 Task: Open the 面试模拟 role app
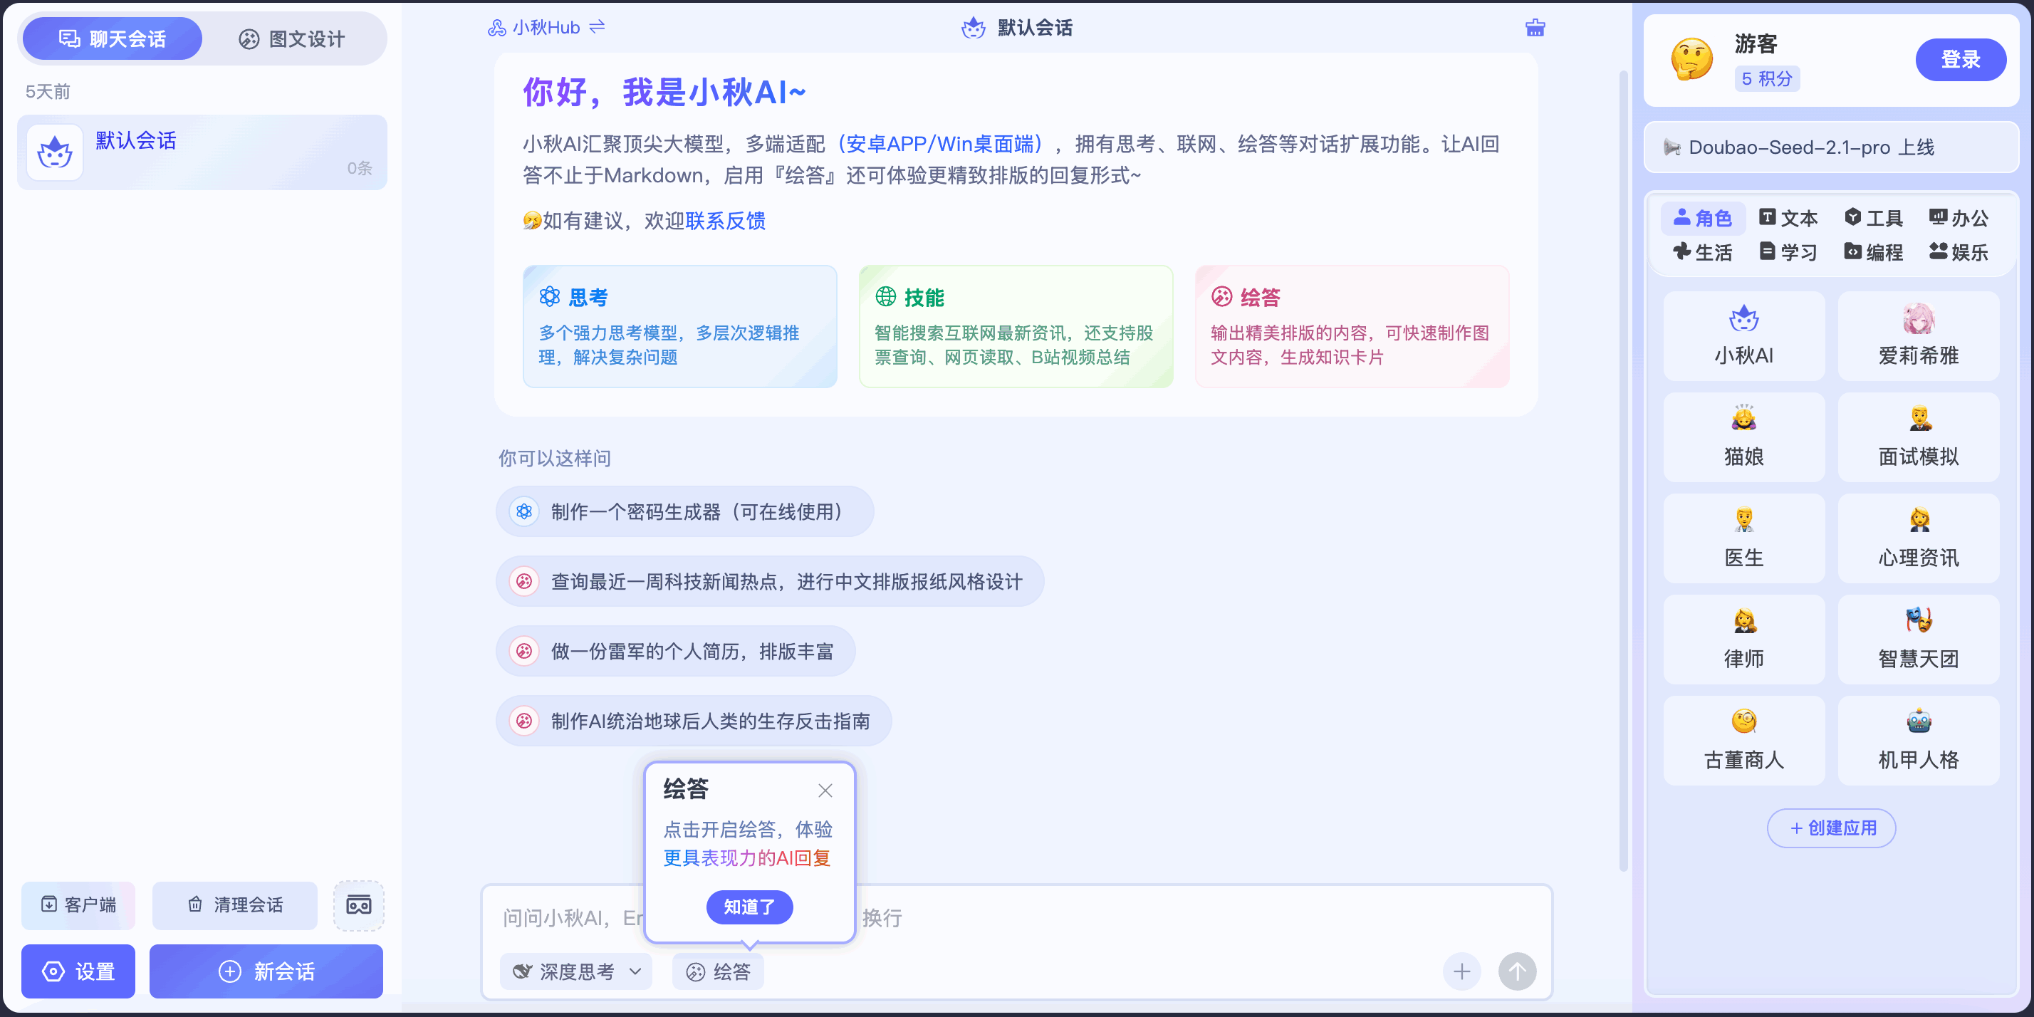click(x=1918, y=437)
